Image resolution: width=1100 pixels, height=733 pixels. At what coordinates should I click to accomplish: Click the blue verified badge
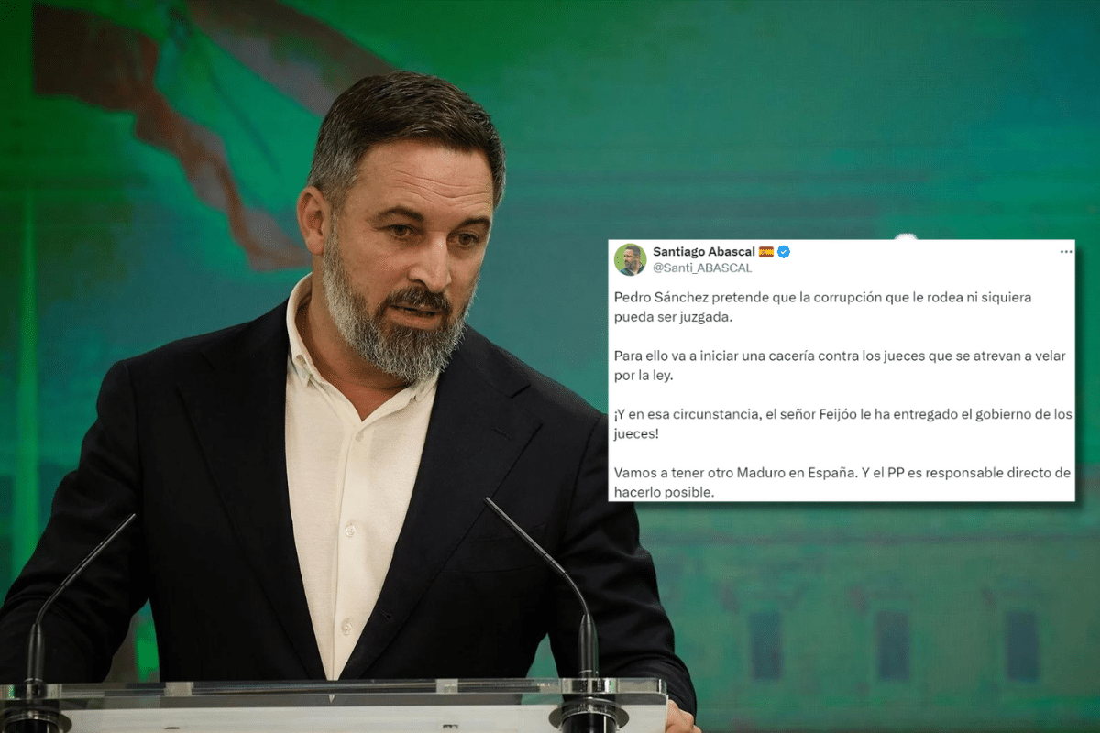pos(784,251)
